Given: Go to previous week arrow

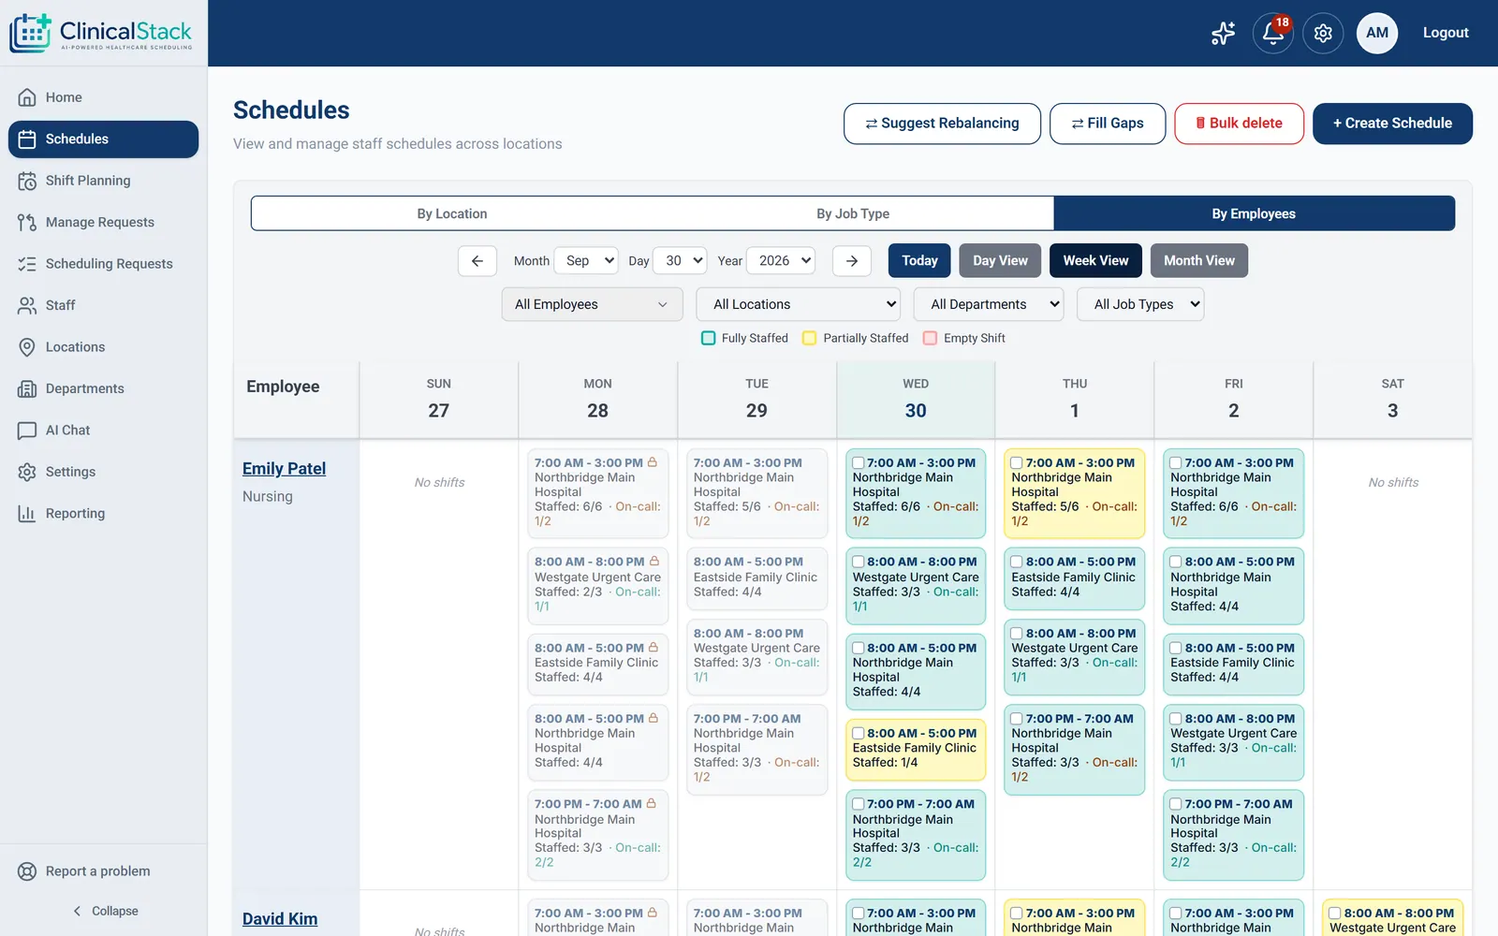Looking at the screenshot, I should pos(477,261).
